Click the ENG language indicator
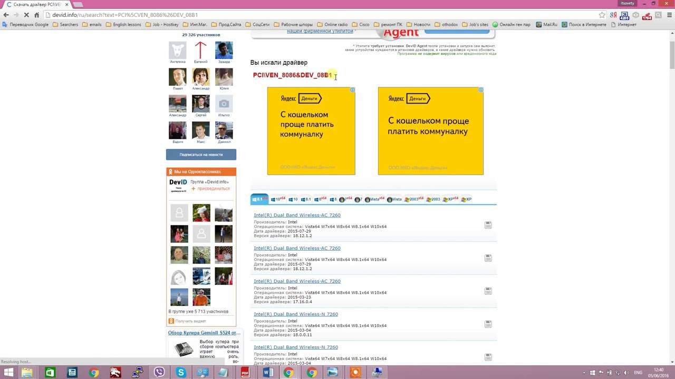Screen dimensions: 675x379 tap(638, 372)
